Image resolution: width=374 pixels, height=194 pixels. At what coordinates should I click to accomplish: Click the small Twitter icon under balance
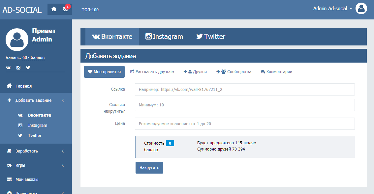click(28, 68)
